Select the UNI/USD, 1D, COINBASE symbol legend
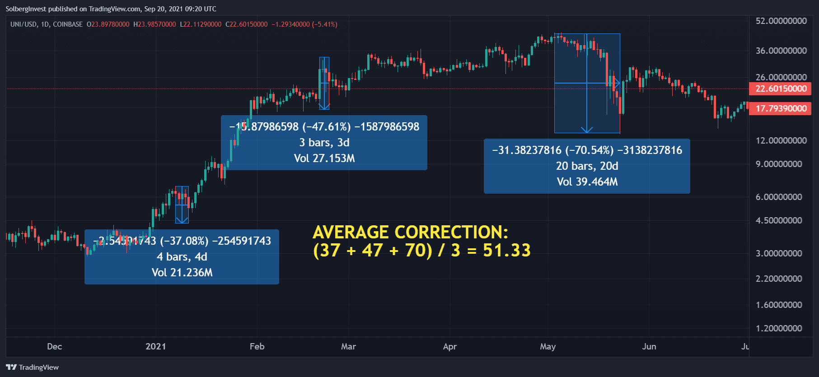The height and width of the screenshot is (377, 819). (47, 24)
